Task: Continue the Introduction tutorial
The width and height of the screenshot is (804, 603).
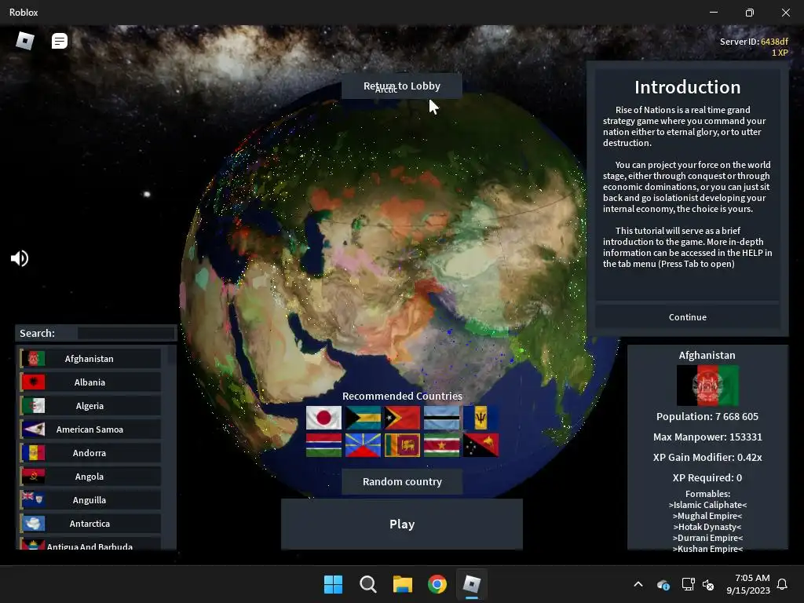Action: 688,317
